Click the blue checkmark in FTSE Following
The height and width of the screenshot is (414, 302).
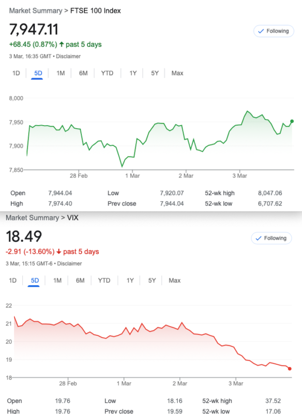pyautogui.click(x=261, y=31)
